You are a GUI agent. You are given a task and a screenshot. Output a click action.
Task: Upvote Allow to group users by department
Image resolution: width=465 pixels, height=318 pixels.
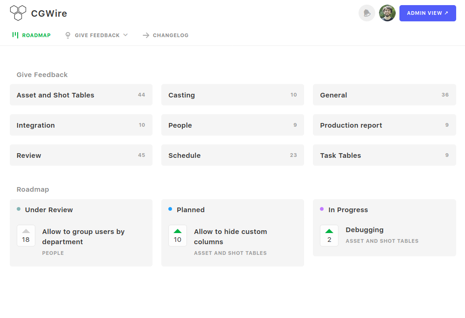(26, 235)
